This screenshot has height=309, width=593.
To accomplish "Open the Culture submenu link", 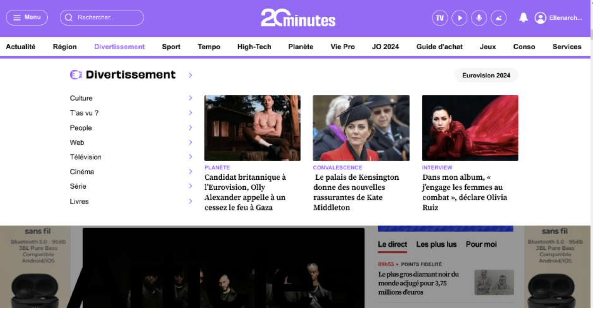I will pos(81,98).
